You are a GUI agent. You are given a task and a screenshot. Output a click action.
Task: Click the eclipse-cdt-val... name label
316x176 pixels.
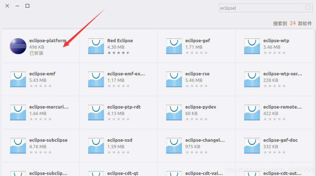tap(204, 173)
